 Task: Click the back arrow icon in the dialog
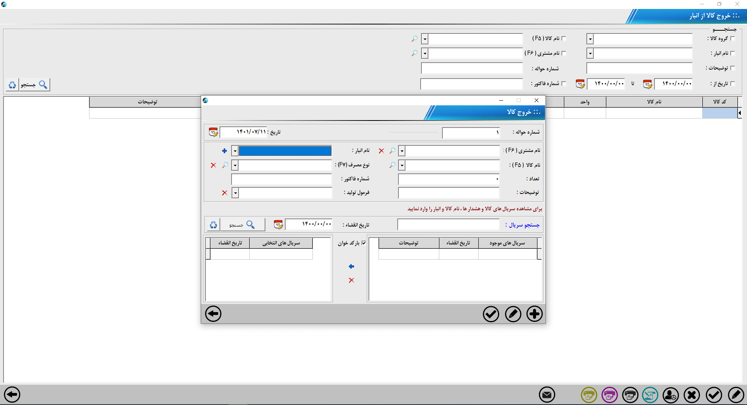213,314
